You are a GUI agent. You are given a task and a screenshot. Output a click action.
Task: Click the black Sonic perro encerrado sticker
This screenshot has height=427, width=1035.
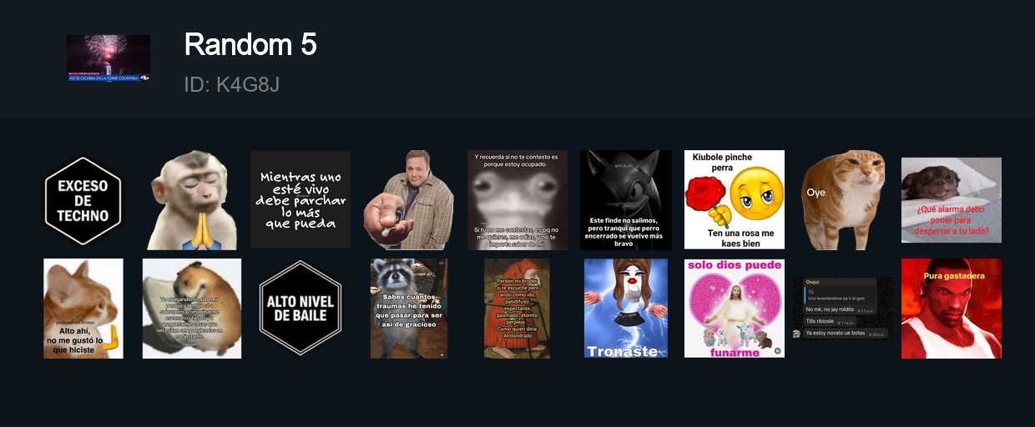pyautogui.click(x=626, y=200)
